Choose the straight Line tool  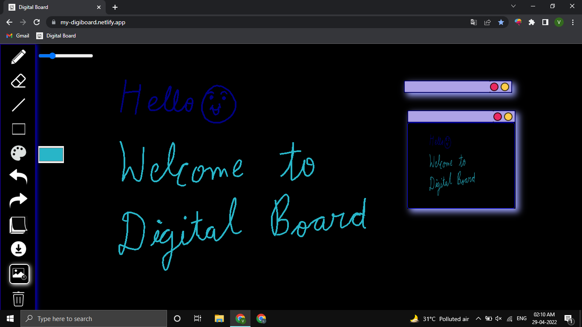(x=18, y=105)
